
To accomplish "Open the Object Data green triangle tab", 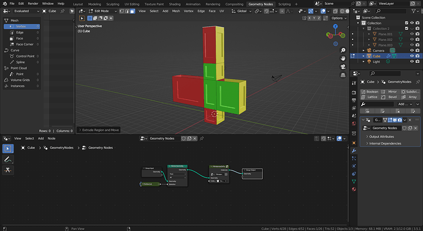I will pos(354,181).
